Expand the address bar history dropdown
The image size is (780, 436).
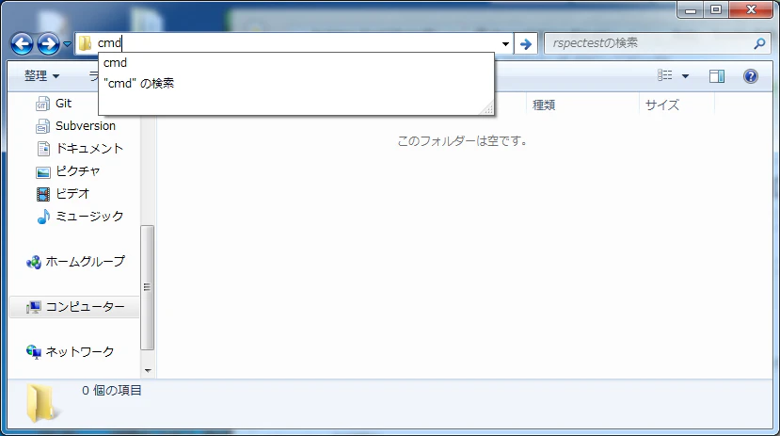click(505, 44)
